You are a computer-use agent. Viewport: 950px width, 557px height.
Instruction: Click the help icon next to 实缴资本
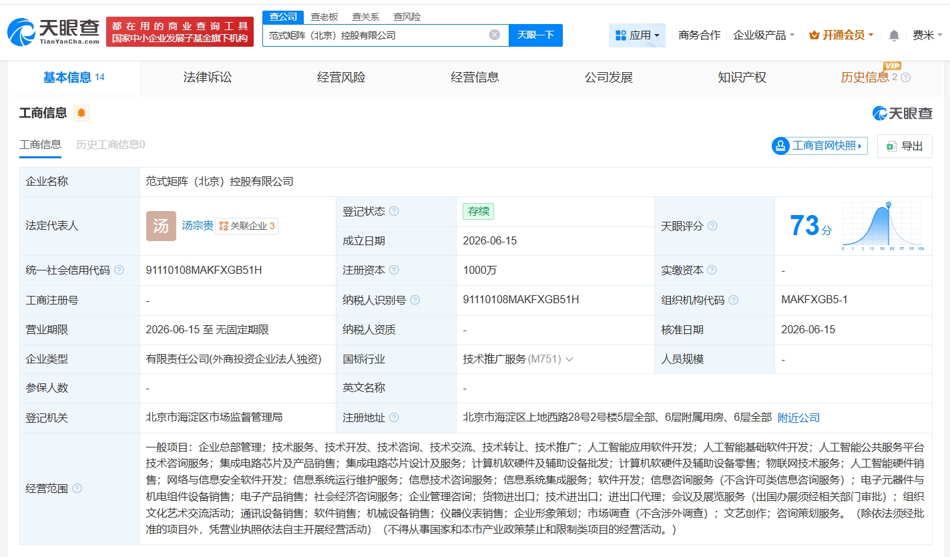pos(712,270)
